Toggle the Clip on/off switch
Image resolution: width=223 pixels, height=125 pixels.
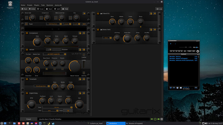coord(70,18)
